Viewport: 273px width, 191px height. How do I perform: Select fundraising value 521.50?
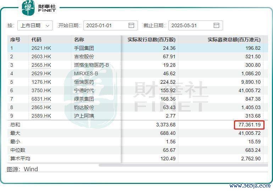253,57
